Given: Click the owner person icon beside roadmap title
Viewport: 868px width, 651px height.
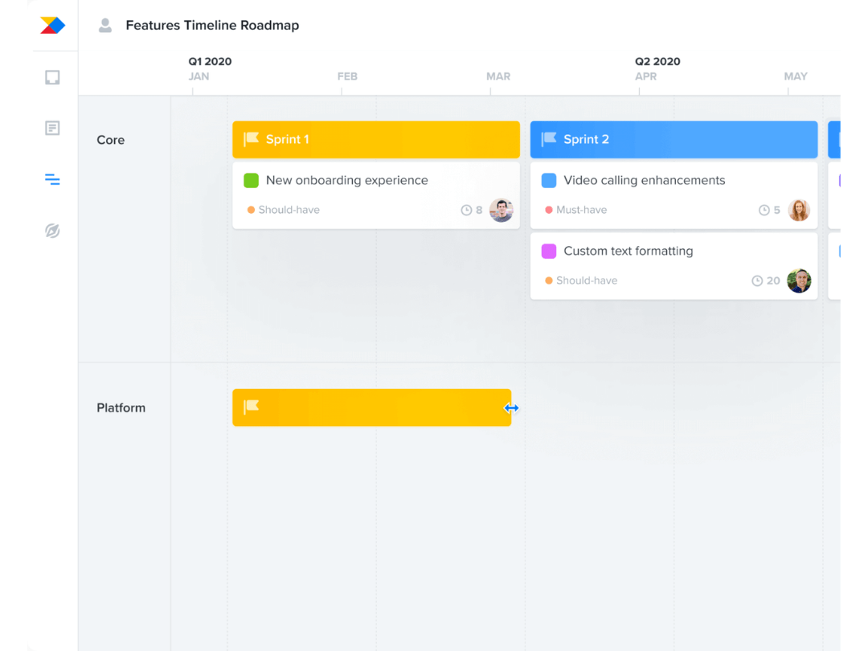Looking at the screenshot, I should pyautogui.click(x=104, y=25).
